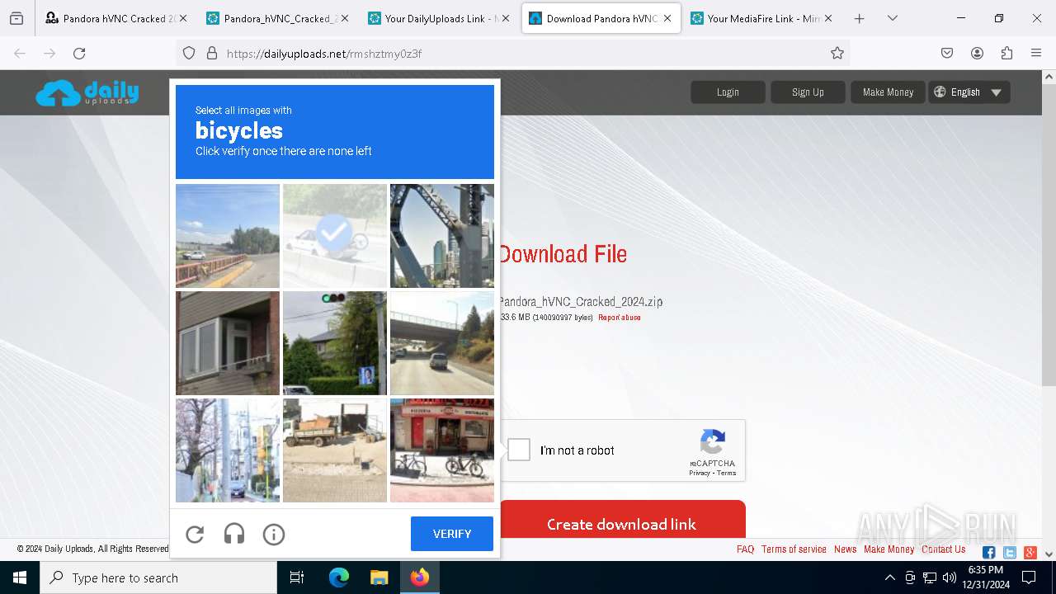Go to Daily Uploads logo home
The image size is (1056, 594).
pos(87,92)
